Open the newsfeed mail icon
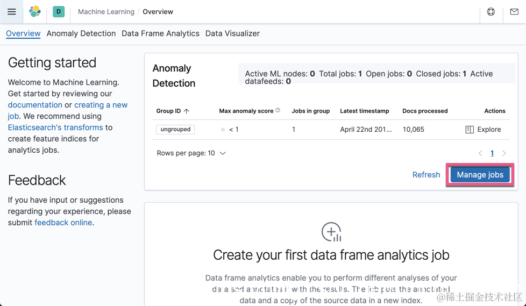Image resolution: width=526 pixels, height=306 pixels. coord(514,12)
